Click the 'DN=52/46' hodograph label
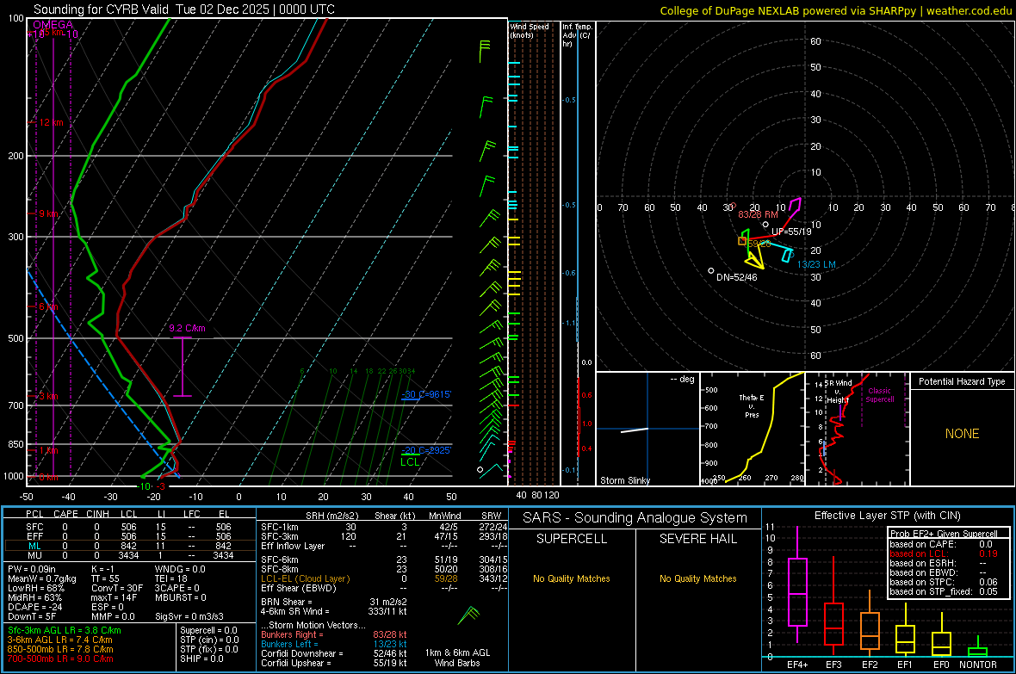The height and width of the screenshot is (674, 1016). 737,276
